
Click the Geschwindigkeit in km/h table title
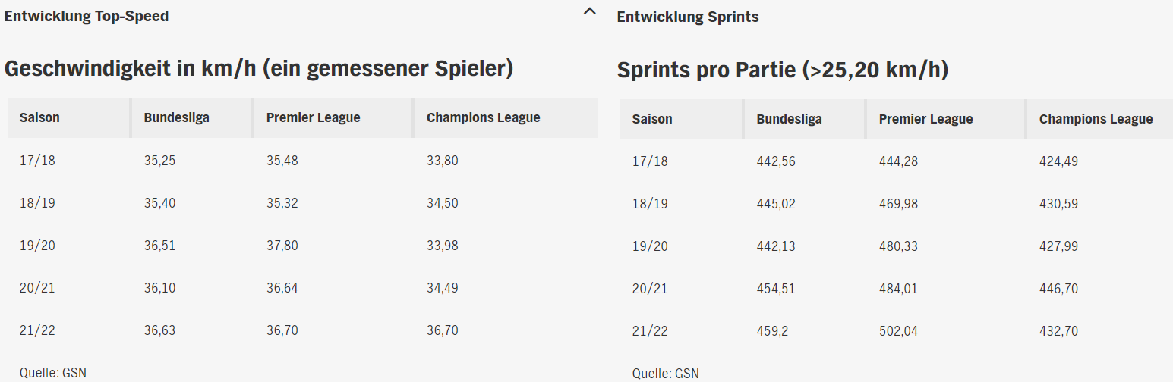259,69
